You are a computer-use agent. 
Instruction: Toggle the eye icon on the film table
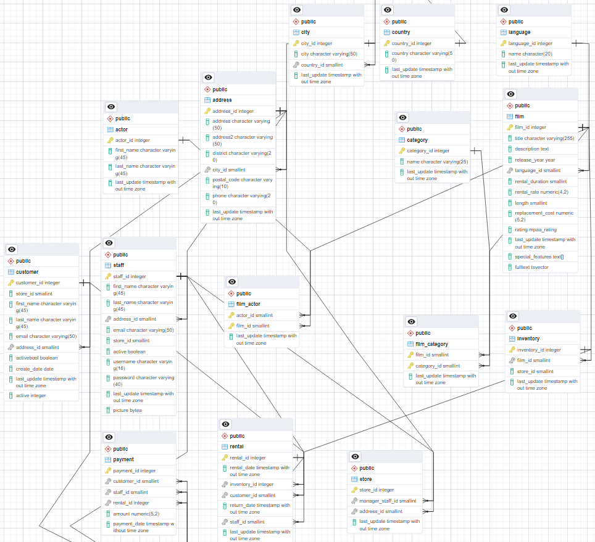[x=510, y=94]
